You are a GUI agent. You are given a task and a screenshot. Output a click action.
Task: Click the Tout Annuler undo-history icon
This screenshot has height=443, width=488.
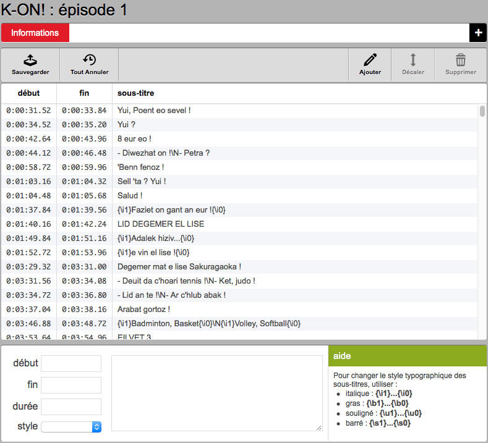tap(89, 60)
